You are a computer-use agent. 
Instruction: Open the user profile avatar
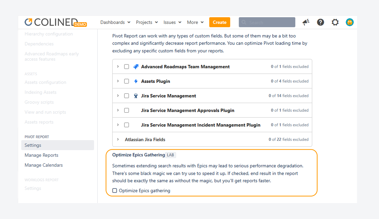coord(349,22)
